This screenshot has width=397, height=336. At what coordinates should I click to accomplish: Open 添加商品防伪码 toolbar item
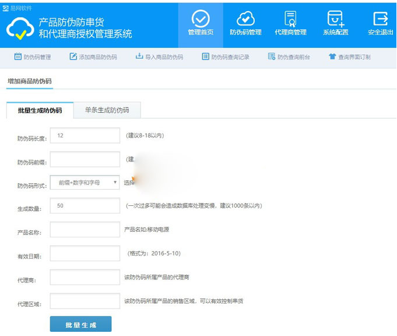[x=93, y=57]
